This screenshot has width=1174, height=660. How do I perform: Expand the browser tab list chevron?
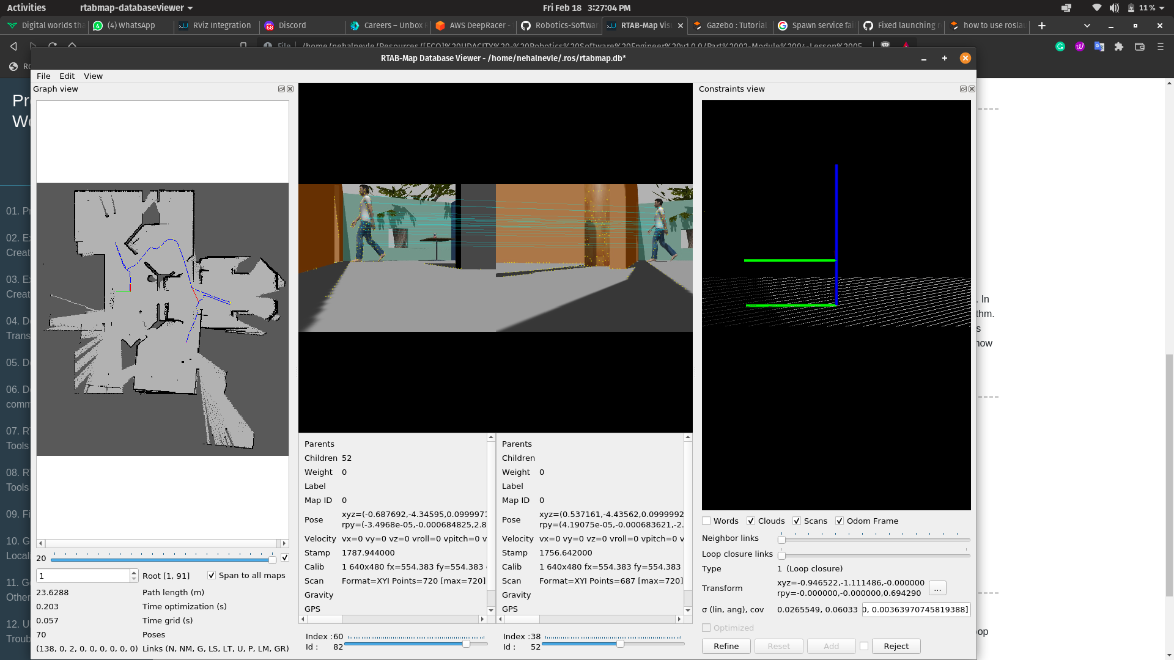(x=1087, y=26)
